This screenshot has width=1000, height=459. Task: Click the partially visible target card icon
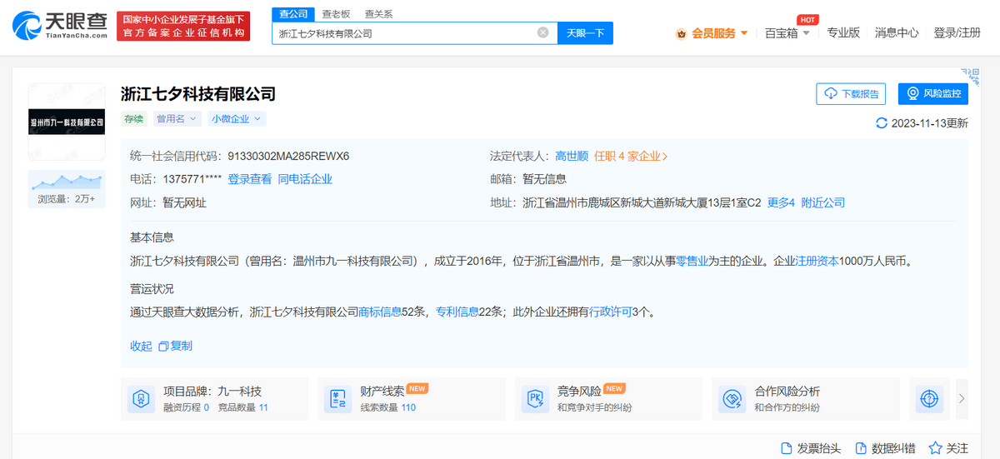tap(928, 399)
